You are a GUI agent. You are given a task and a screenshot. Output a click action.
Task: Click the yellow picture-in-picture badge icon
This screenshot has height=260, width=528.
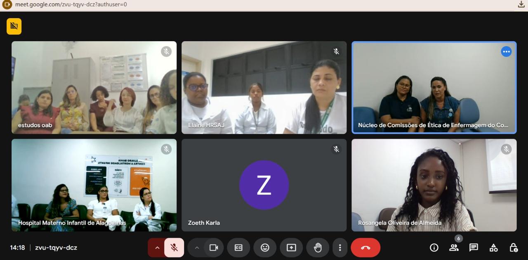pos(14,26)
